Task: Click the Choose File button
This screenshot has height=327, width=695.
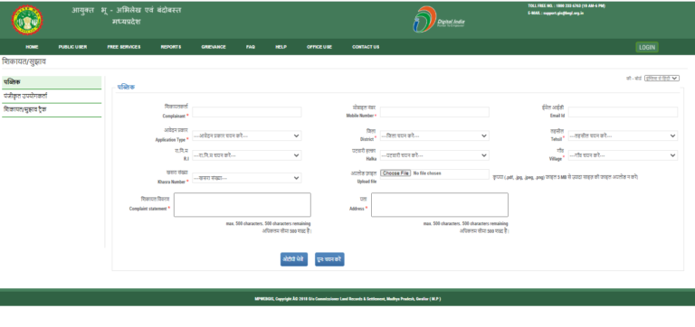Action: tap(395, 173)
